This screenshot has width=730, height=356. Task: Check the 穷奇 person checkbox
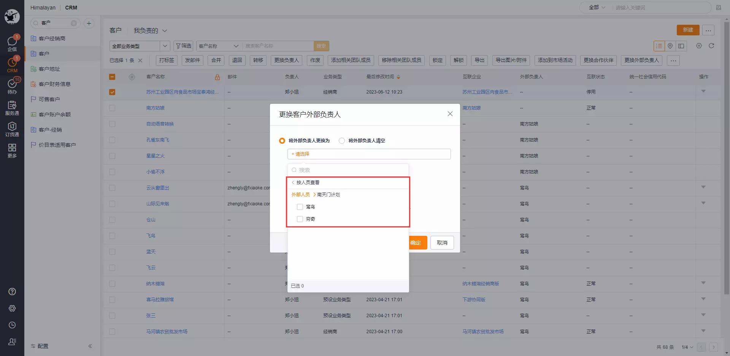tap(300, 219)
